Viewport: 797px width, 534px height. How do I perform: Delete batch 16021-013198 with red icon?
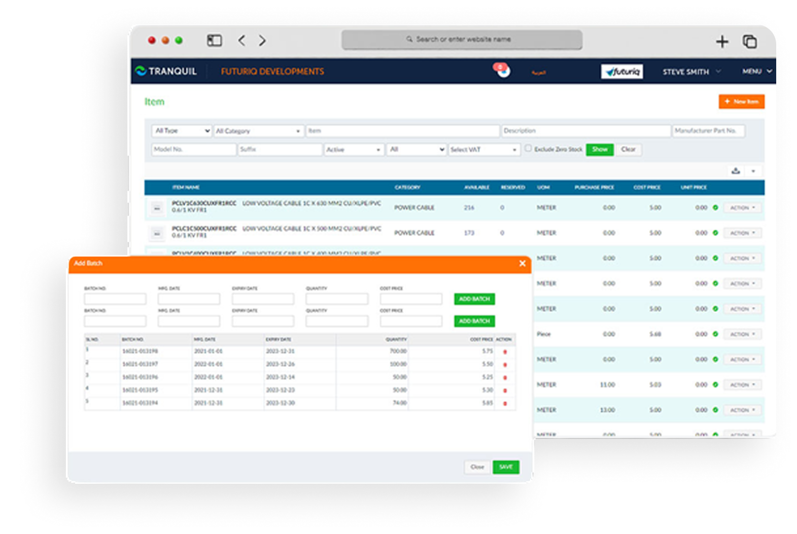click(x=505, y=352)
